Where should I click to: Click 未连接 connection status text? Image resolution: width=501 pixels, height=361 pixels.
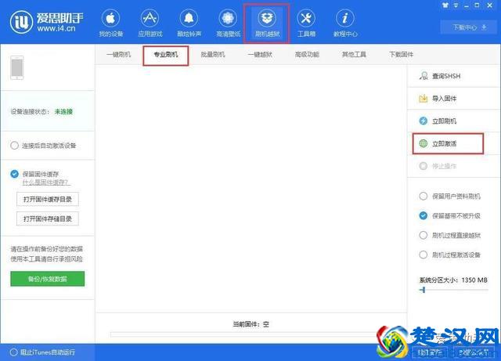tap(63, 112)
